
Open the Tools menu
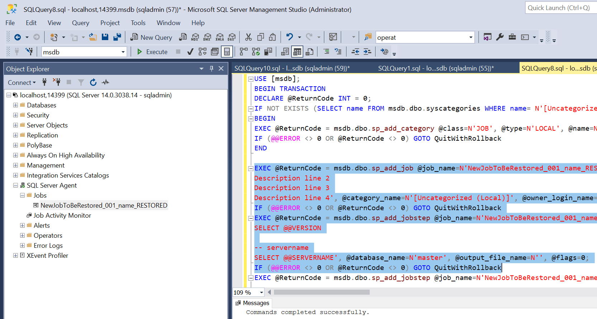(138, 23)
